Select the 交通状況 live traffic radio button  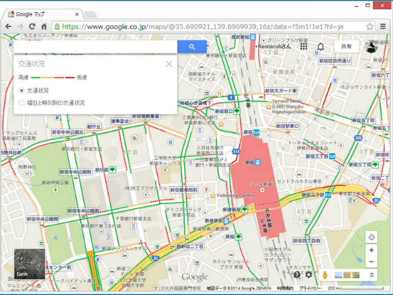pyautogui.click(x=21, y=90)
